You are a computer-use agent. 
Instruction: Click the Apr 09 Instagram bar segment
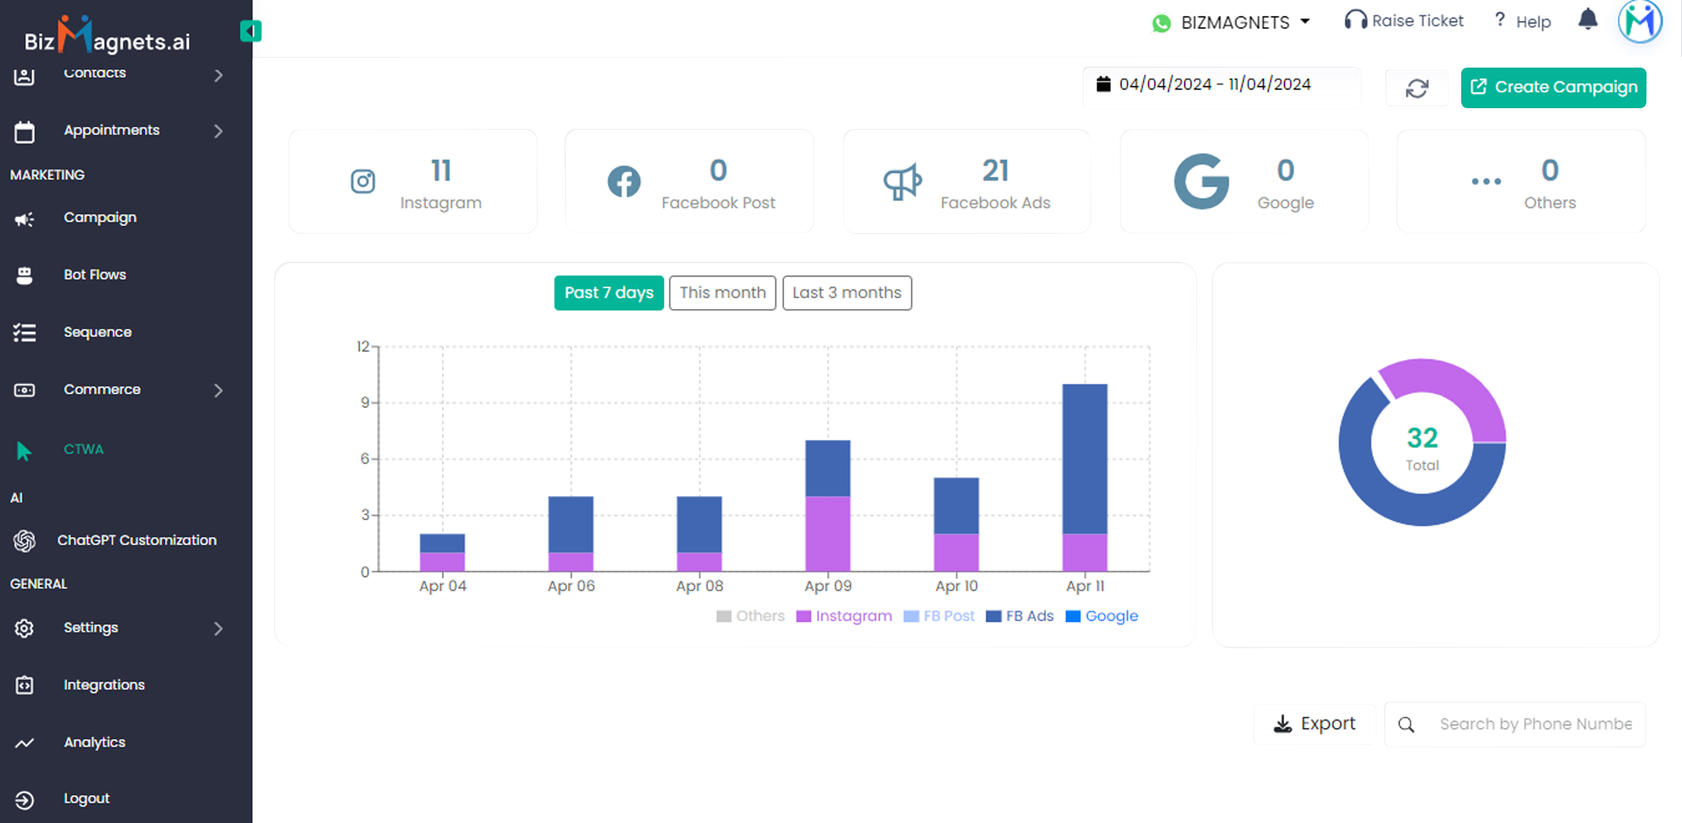827,534
